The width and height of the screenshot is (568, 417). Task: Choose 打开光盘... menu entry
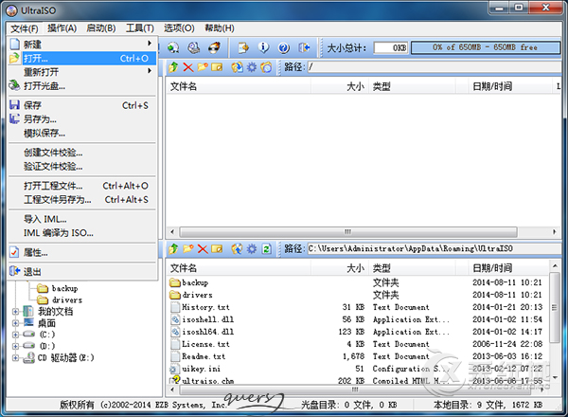[x=82, y=86]
